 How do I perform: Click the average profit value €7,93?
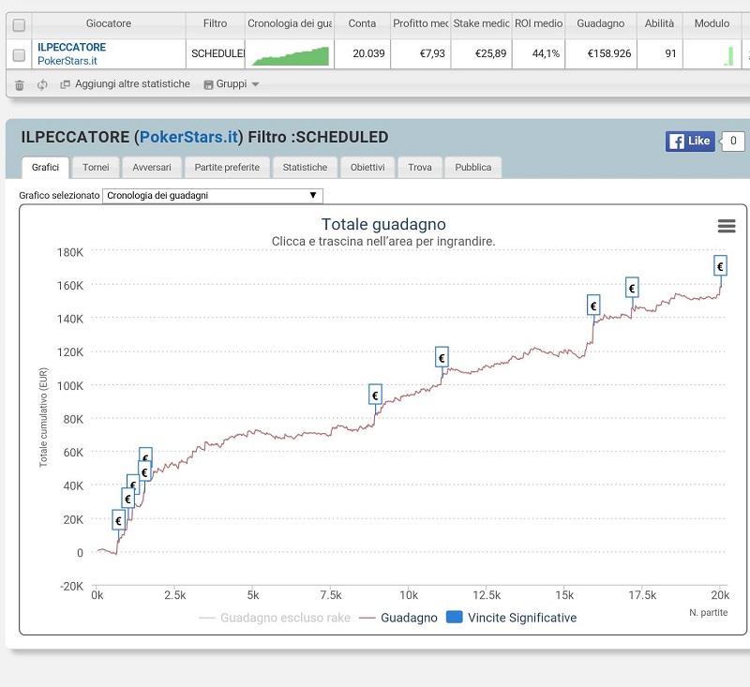[432, 53]
